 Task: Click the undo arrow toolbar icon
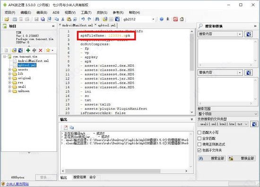tap(83, 19)
